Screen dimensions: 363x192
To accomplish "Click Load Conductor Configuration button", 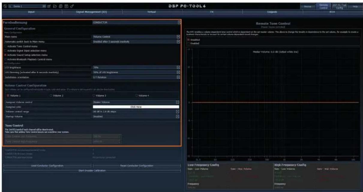I will coord(47,166).
